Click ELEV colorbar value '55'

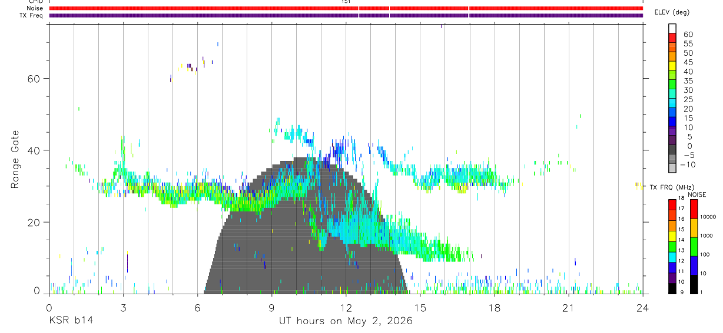[x=688, y=44]
